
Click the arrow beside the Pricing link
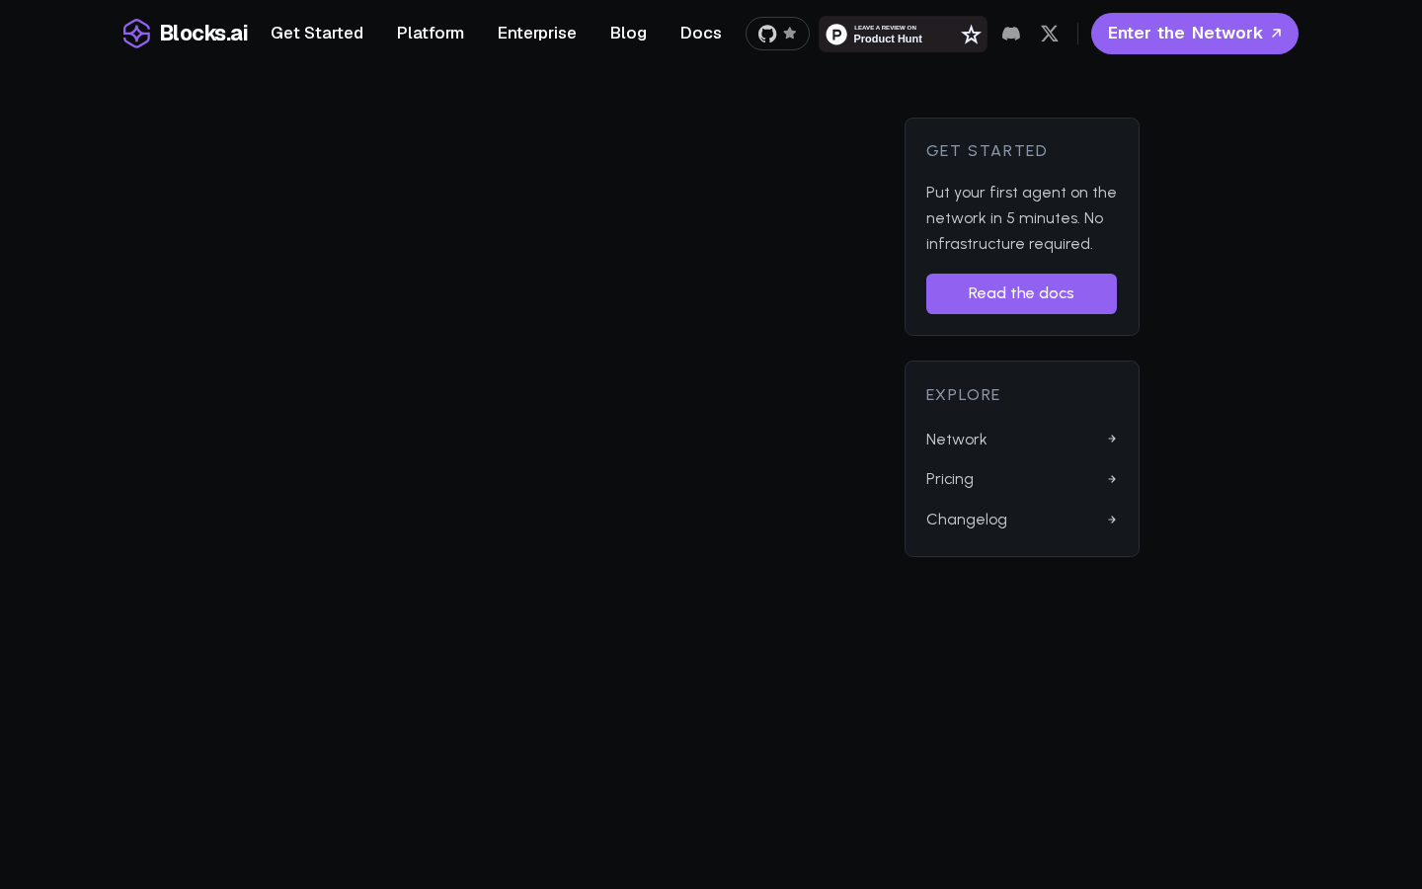[x=1112, y=479]
